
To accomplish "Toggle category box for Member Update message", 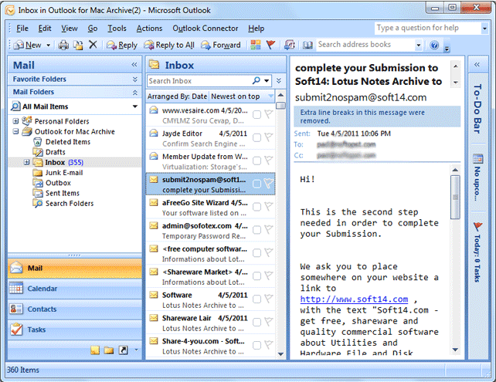I will (x=256, y=161).
